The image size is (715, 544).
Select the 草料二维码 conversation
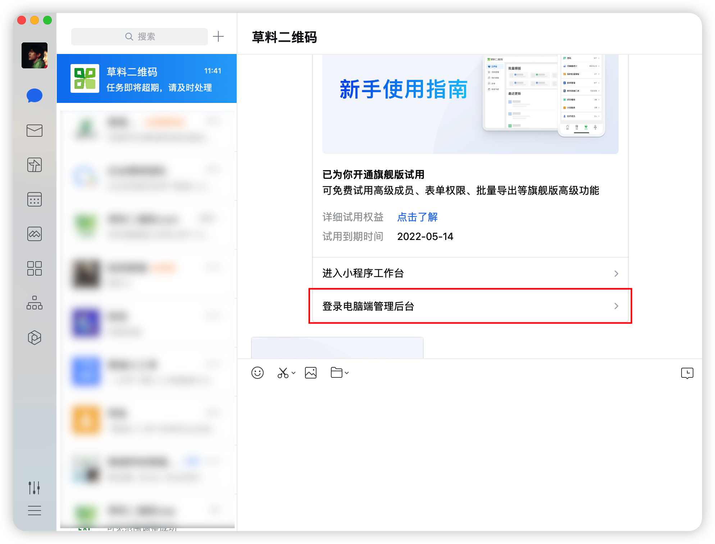tap(147, 78)
